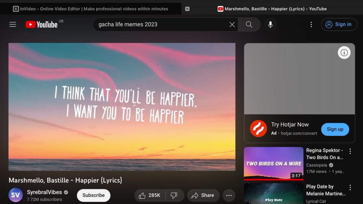Start voice search with the microphone icon
Image resolution: width=363 pixels, height=204 pixels.
coord(270,24)
